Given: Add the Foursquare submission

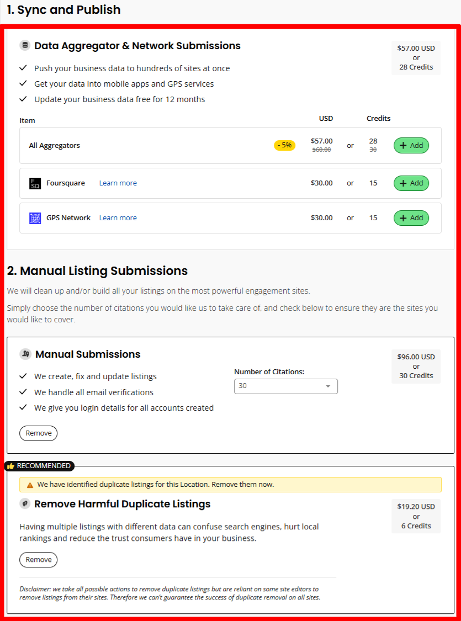Looking at the screenshot, I should 411,183.
